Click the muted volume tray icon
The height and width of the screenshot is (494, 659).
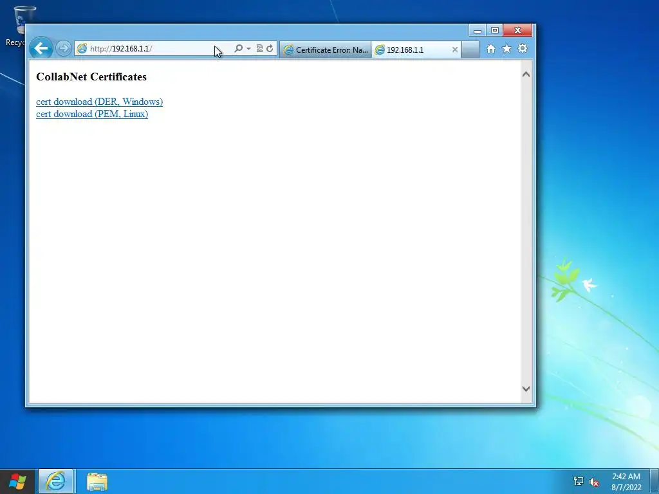click(594, 482)
